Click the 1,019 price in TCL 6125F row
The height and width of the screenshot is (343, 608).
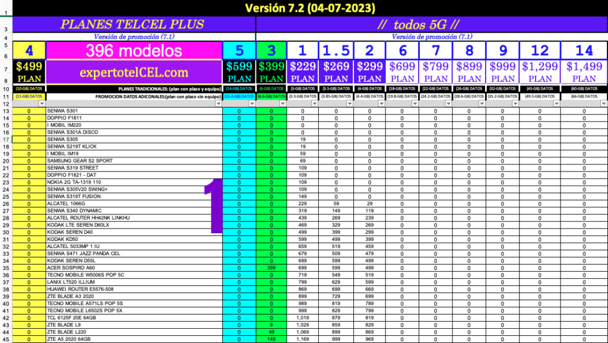point(302,318)
